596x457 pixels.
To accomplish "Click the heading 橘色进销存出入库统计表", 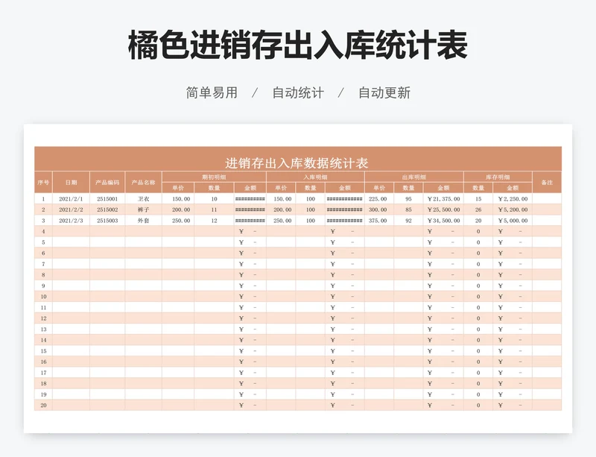I will 297,45.
